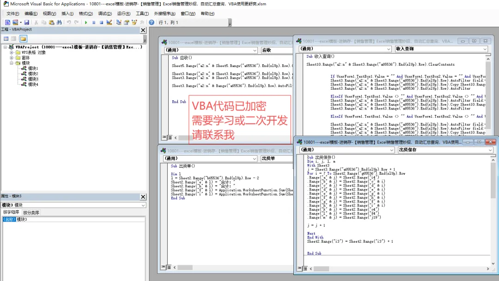Click the Break pause icon

point(93,22)
